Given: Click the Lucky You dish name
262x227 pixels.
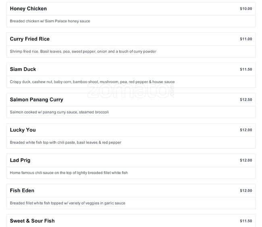Looking at the screenshot, I should point(23,130).
